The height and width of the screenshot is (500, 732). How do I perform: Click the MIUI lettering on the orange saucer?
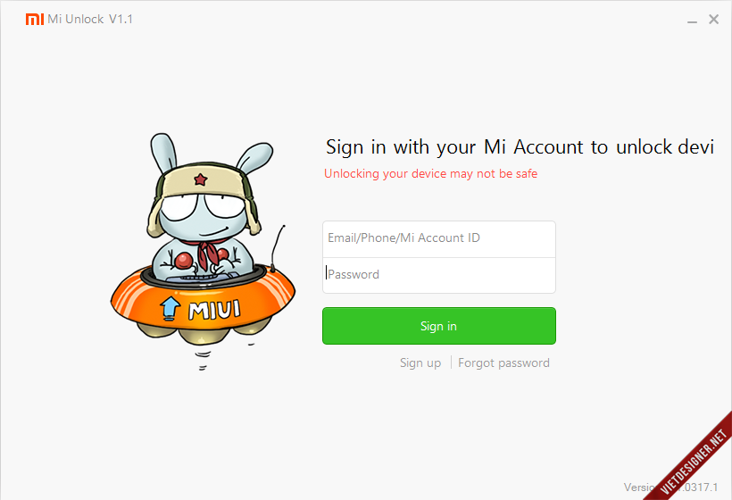point(214,310)
